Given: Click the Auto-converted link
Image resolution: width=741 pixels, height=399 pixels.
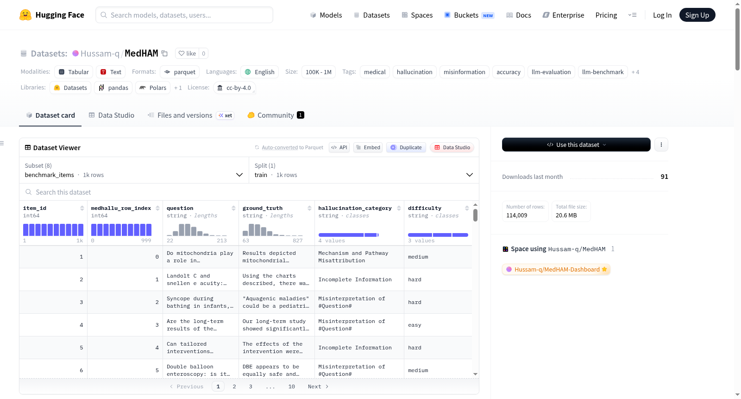Looking at the screenshot, I should click(x=280, y=147).
